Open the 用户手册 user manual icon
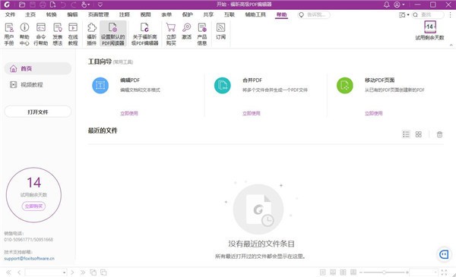The height and width of the screenshot is (277, 456). tap(9, 34)
